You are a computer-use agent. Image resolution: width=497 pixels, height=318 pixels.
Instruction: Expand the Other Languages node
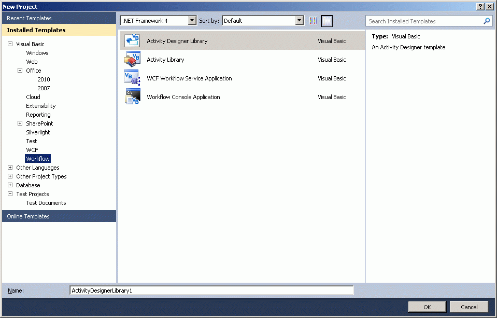point(10,167)
